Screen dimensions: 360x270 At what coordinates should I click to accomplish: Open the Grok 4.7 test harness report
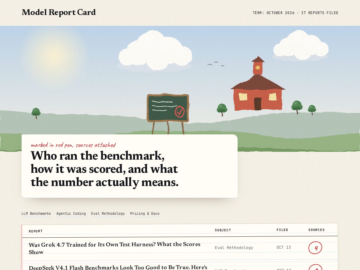point(115,248)
